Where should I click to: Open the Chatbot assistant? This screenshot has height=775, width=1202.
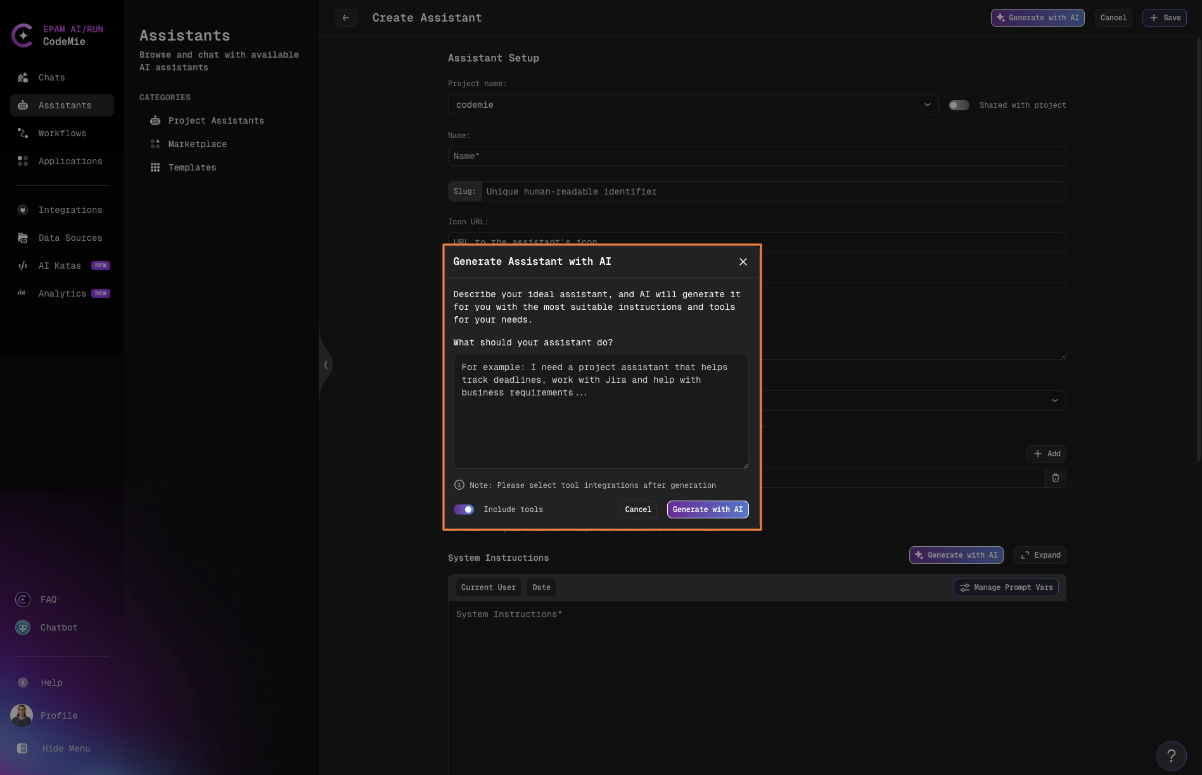[x=58, y=627]
